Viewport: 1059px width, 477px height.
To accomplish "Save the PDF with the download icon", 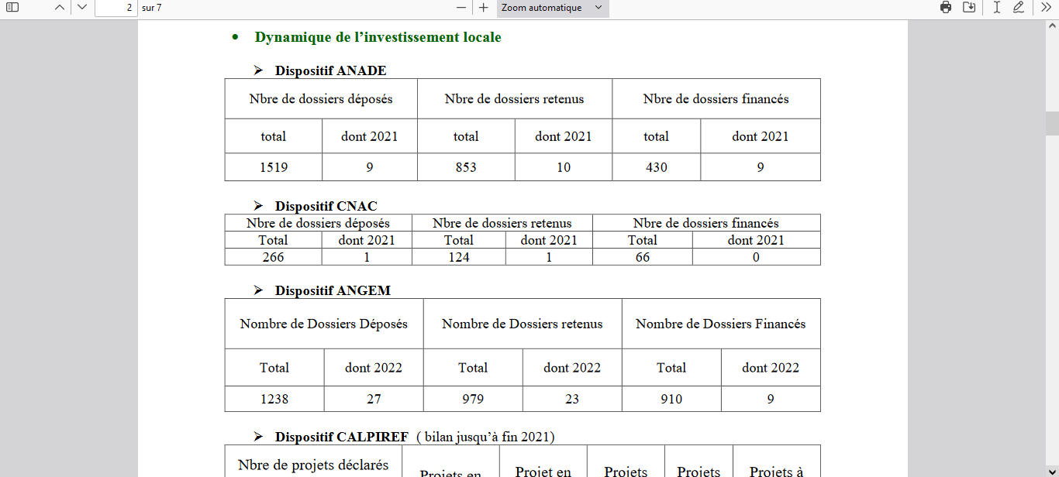I will coord(969,8).
